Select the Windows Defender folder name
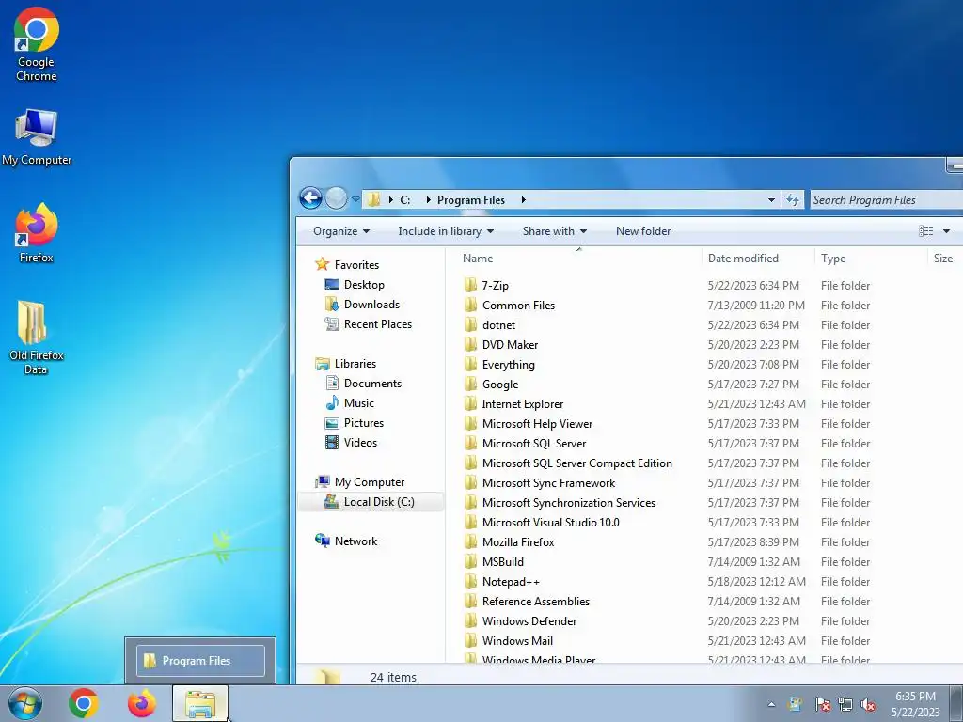963x722 pixels. tap(529, 620)
